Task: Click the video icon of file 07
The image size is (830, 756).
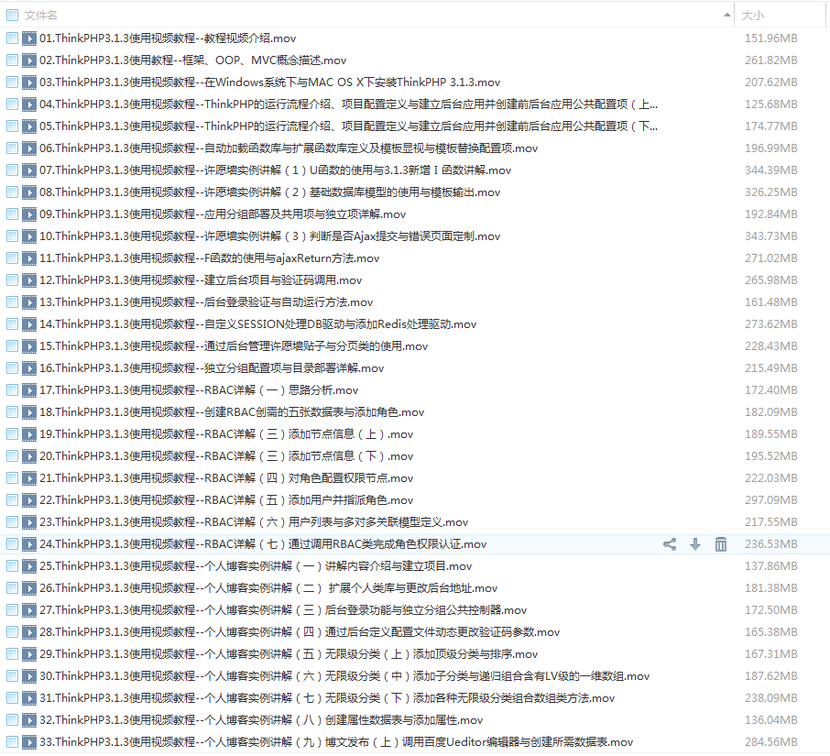Action: [29, 170]
